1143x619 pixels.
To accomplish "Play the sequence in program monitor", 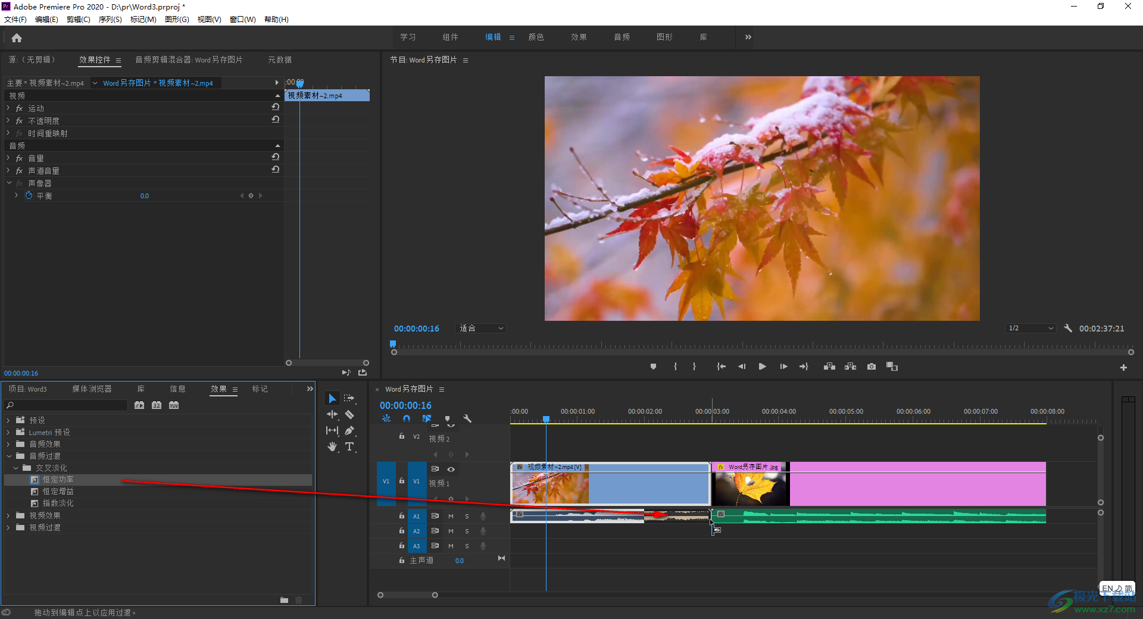I will click(x=762, y=367).
